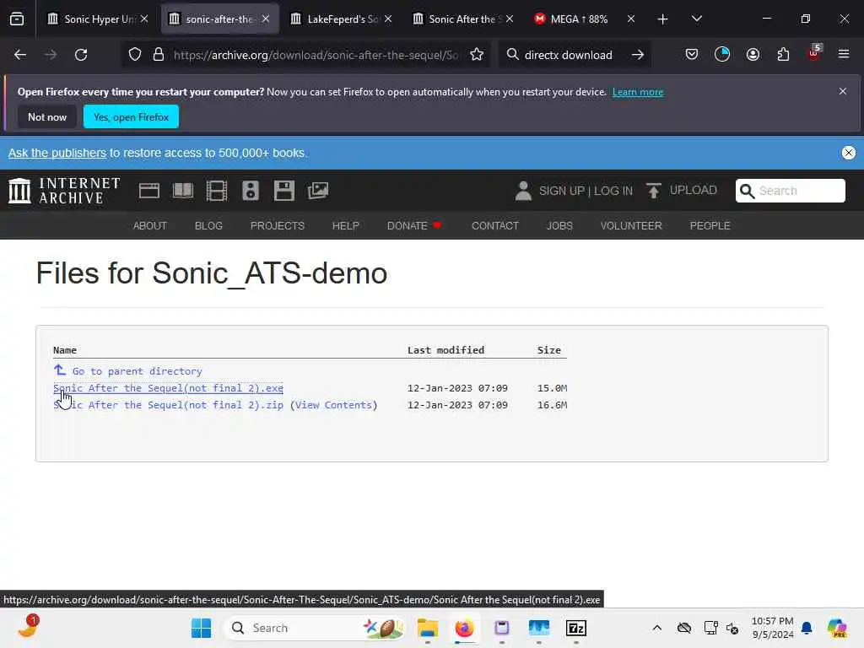Open the Video film icon
864x648 pixels.
[217, 191]
